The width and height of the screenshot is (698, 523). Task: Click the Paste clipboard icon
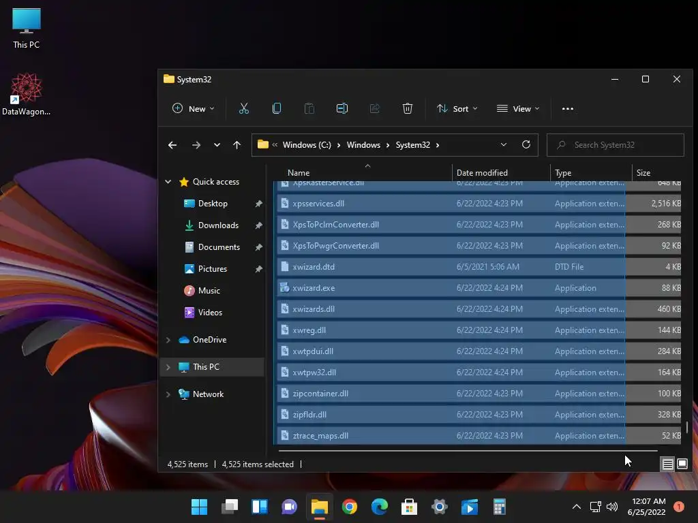point(309,108)
